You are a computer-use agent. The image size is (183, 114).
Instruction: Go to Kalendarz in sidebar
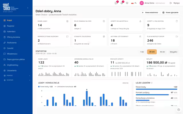coord(16,32)
